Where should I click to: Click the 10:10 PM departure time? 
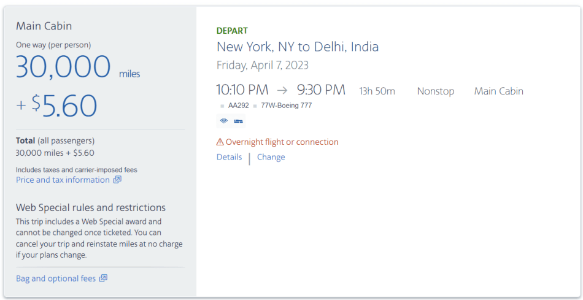(x=242, y=90)
